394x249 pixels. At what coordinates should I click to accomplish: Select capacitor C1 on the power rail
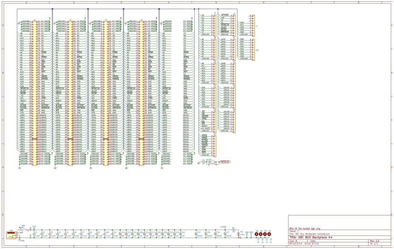click(x=34, y=234)
